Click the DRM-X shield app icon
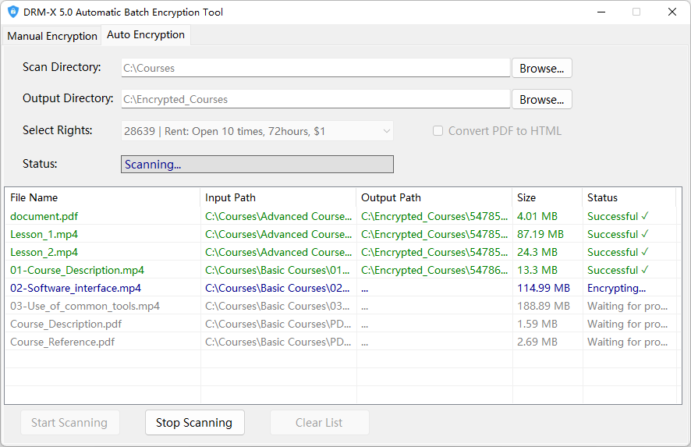The width and height of the screenshot is (691, 447). click(x=13, y=12)
